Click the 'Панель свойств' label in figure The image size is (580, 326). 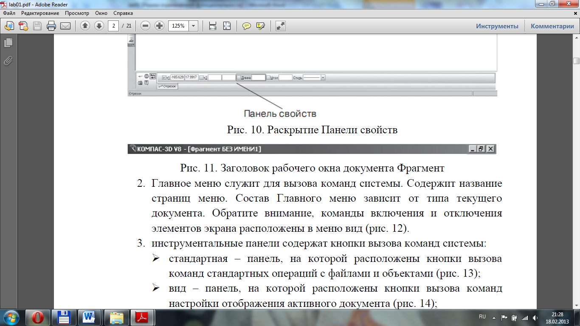coord(280,114)
